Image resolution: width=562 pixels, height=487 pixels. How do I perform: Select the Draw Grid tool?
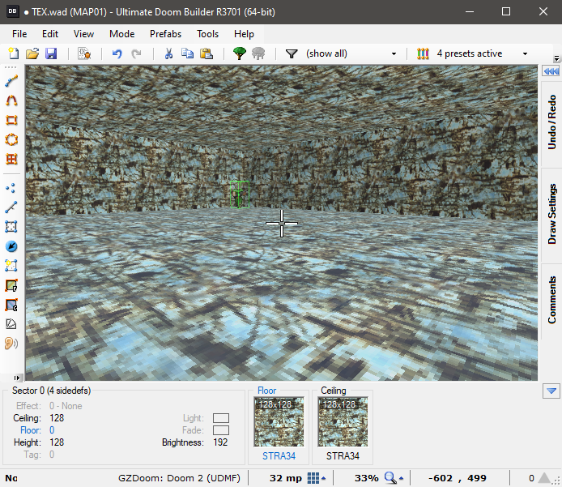pyautogui.click(x=11, y=159)
